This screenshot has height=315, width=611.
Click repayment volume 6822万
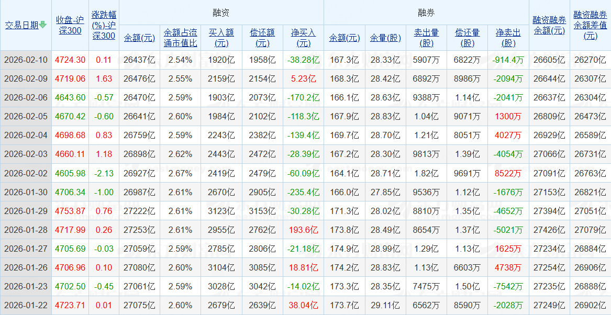coord(467,60)
